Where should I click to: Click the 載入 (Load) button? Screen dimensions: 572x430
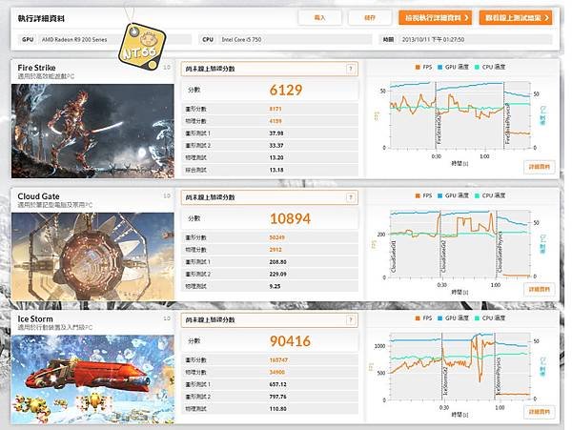pyautogui.click(x=320, y=17)
